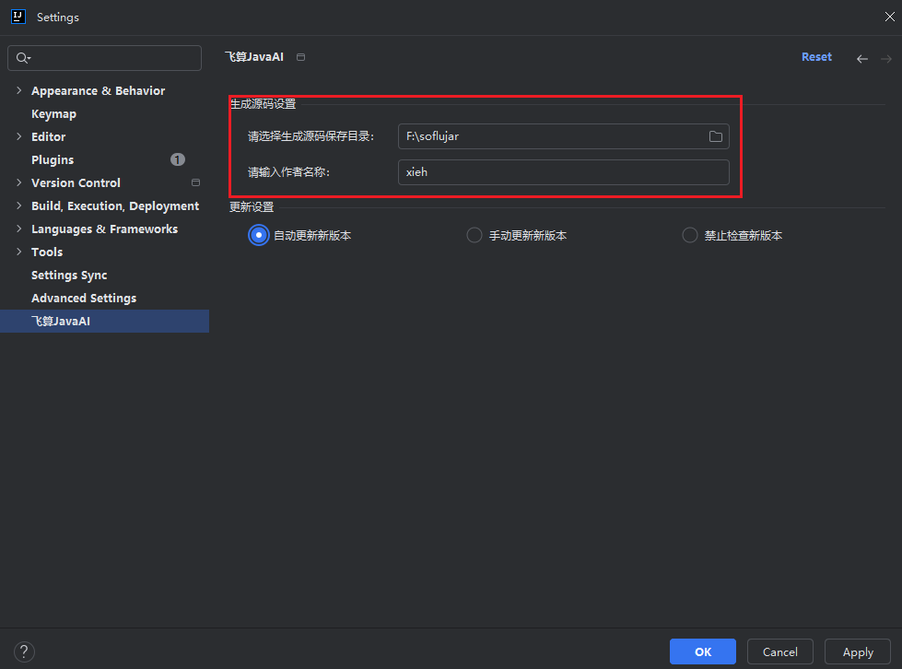Viewport: 902px width, 669px height.
Task: Click the IntelliJ IDEA logo icon
Action: [18, 17]
